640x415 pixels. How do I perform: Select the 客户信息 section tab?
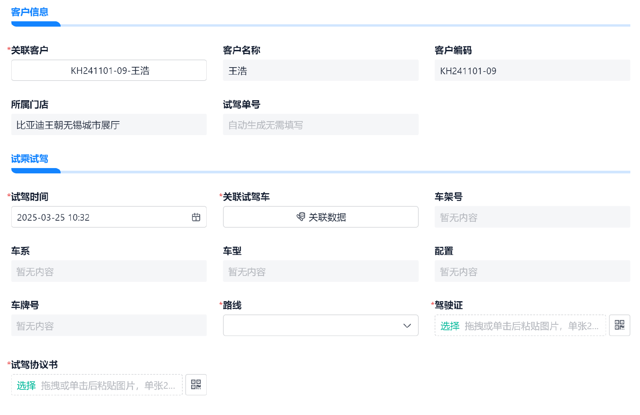pyautogui.click(x=30, y=12)
